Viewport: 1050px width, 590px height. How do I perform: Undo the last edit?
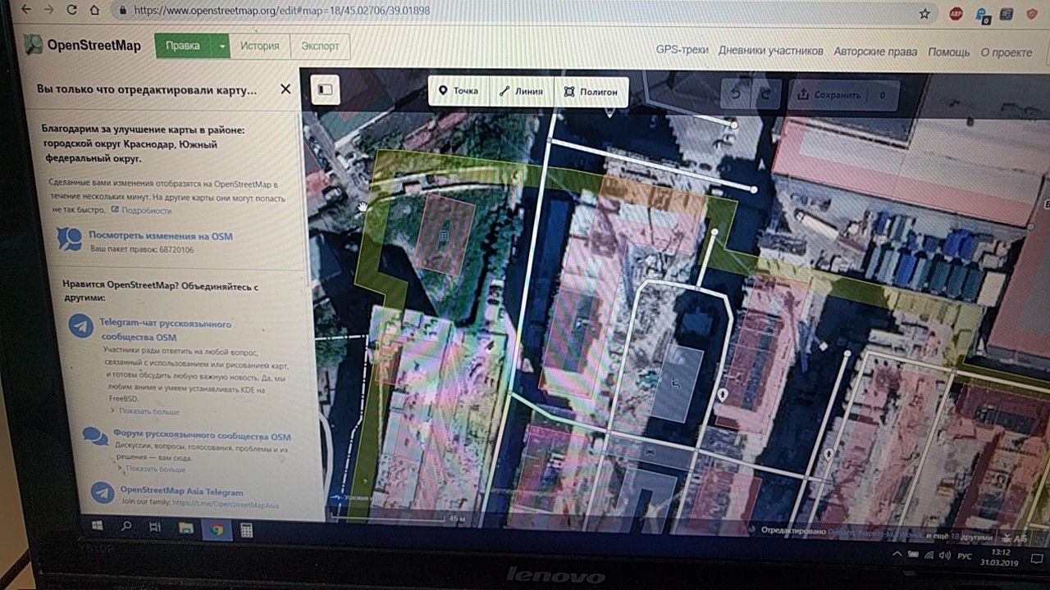[736, 94]
